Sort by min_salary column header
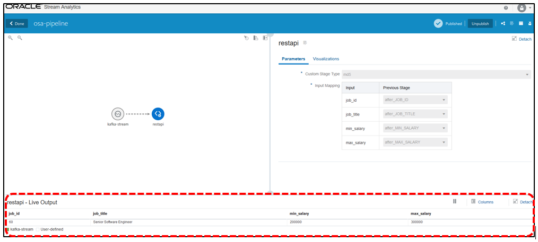 (299, 213)
